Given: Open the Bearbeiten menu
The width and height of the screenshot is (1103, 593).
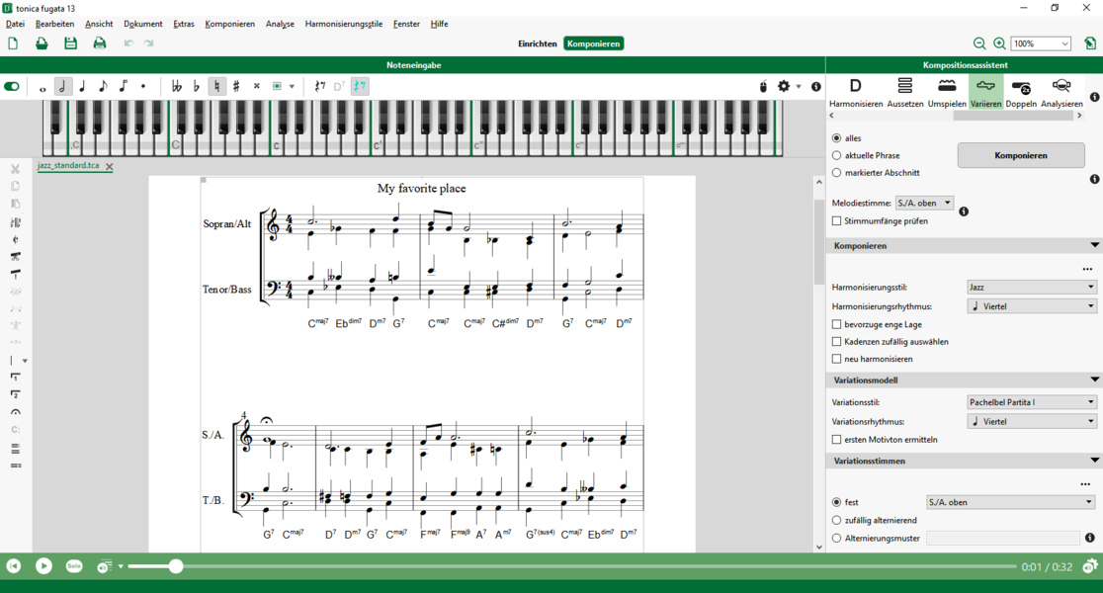Looking at the screenshot, I should coord(54,24).
